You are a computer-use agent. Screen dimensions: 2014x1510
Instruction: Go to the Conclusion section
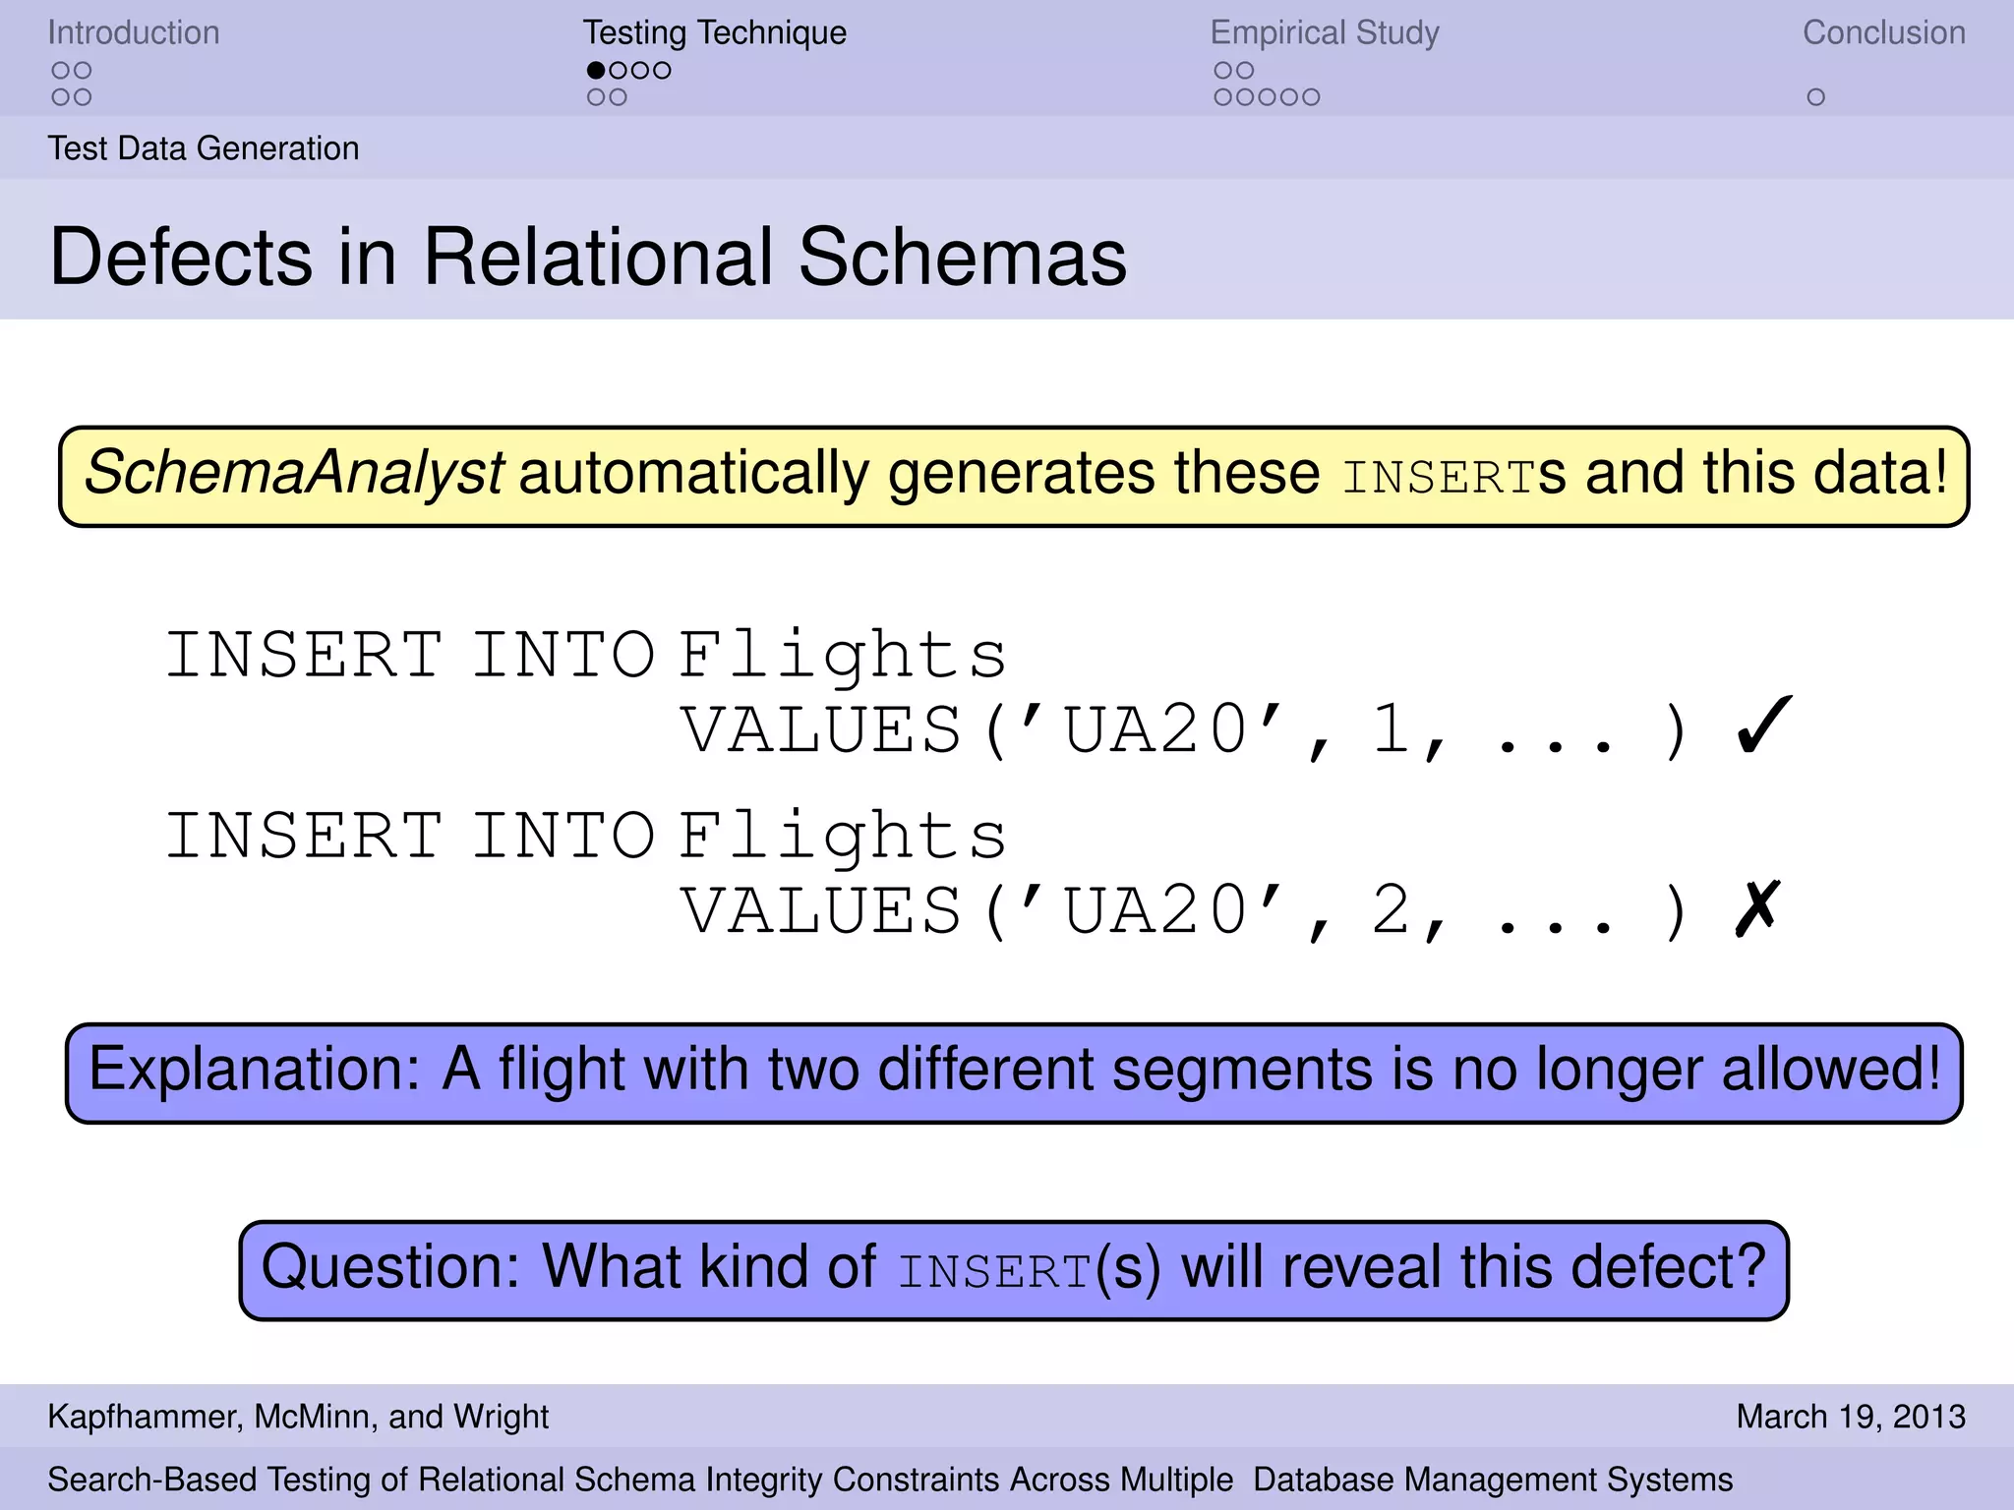(x=1883, y=32)
